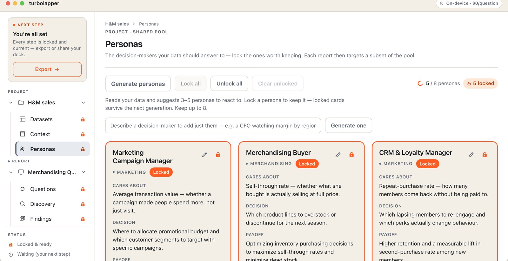
Task: Toggle lock on Marketing Campaign Manager card
Action: coord(218,155)
